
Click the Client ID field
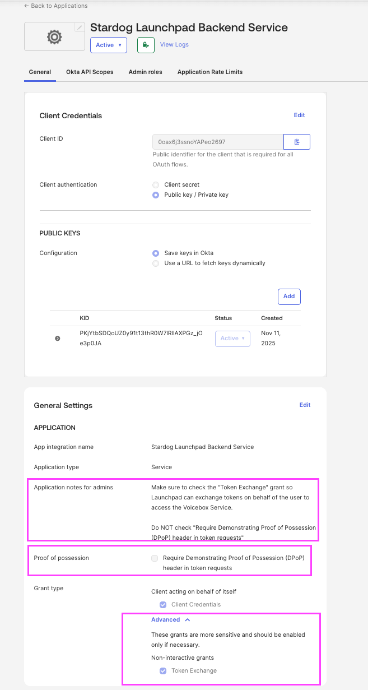tap(217, 142)
